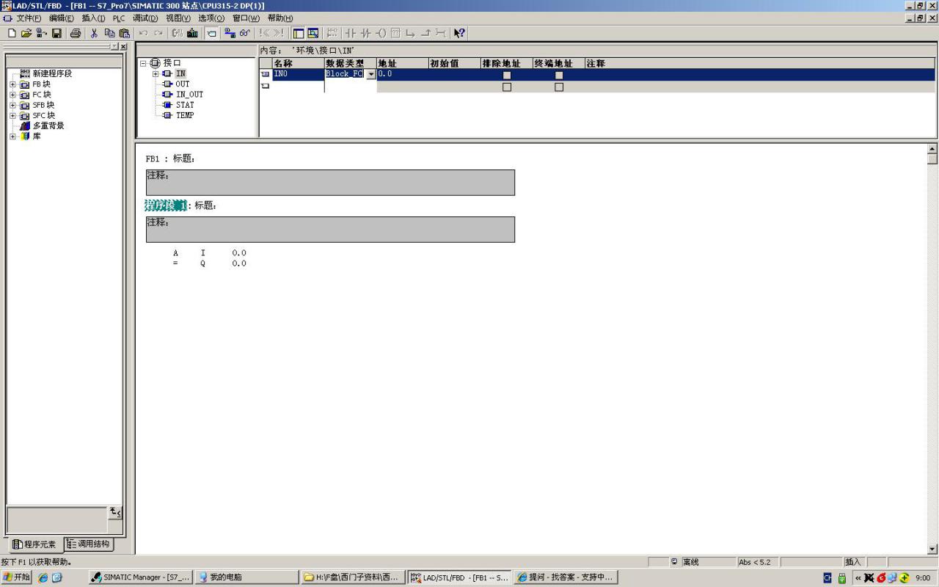Expand the SFB 块 tree node
This screenshot has height=587, width=939.
12,105
